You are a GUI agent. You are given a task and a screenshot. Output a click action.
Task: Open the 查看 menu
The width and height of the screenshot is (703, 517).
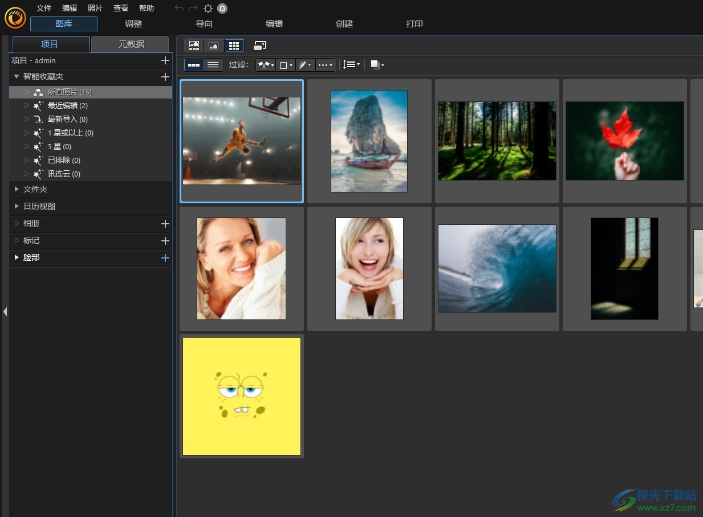(x=121, y=8)
